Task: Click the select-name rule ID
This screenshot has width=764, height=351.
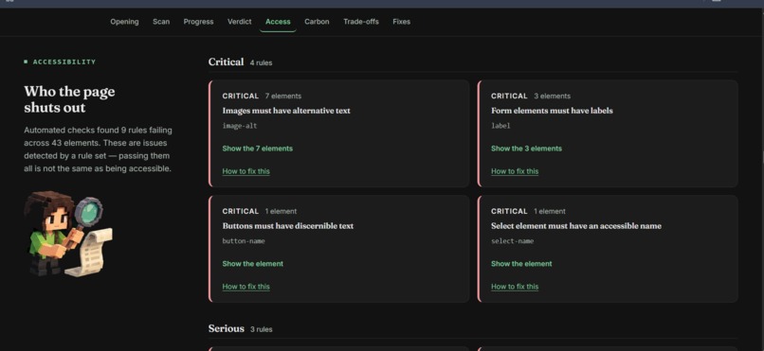Action: coord(512,241)
